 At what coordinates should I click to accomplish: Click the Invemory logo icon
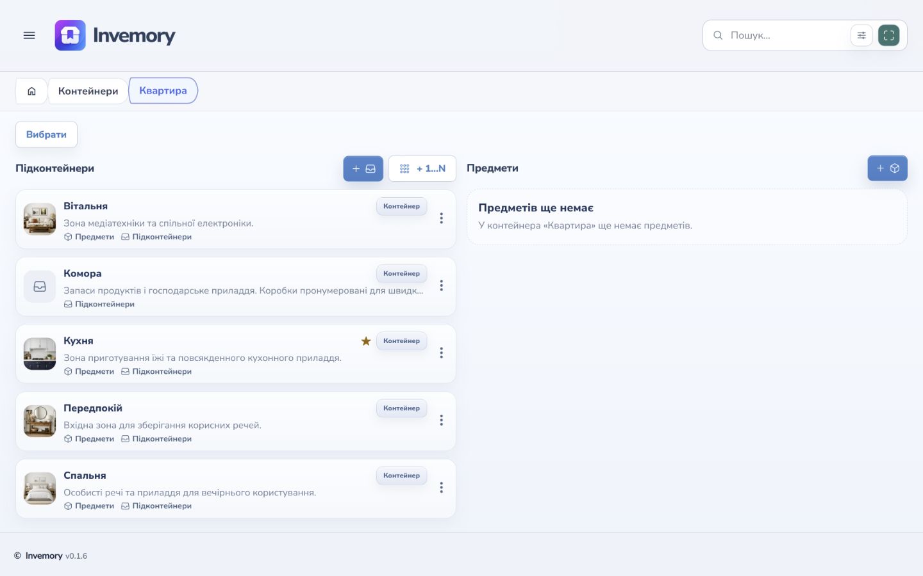(70, 35)
